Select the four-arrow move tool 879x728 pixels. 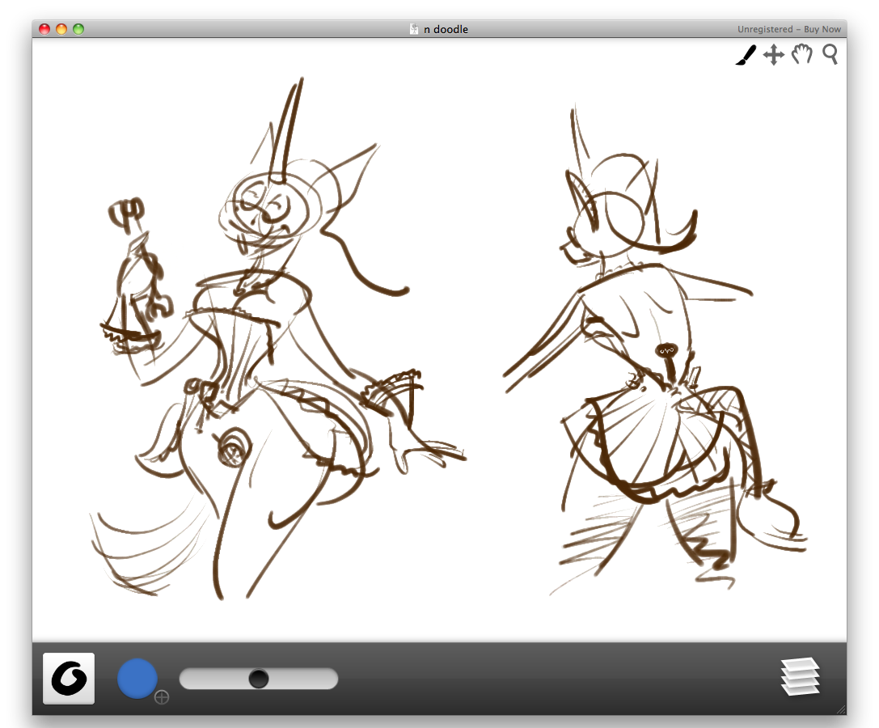774,56
